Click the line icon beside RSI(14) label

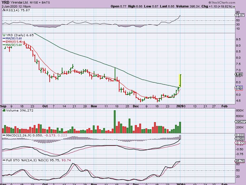click(x=4, y=10)
